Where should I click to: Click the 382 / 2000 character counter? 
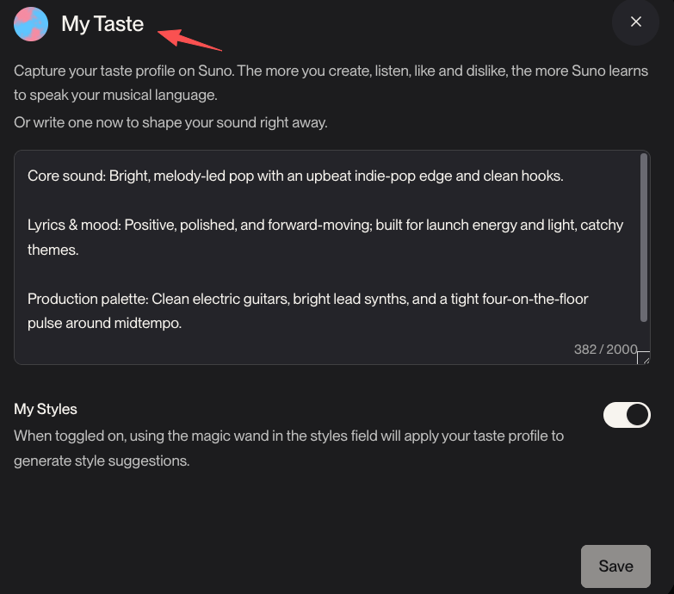tap(605, 350)
